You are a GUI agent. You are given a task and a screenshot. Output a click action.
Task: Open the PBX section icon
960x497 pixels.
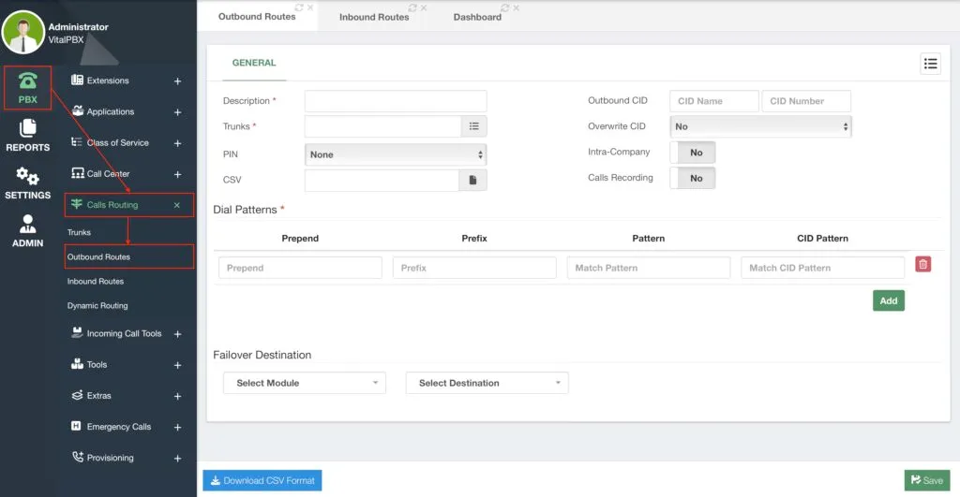[27, 80]
